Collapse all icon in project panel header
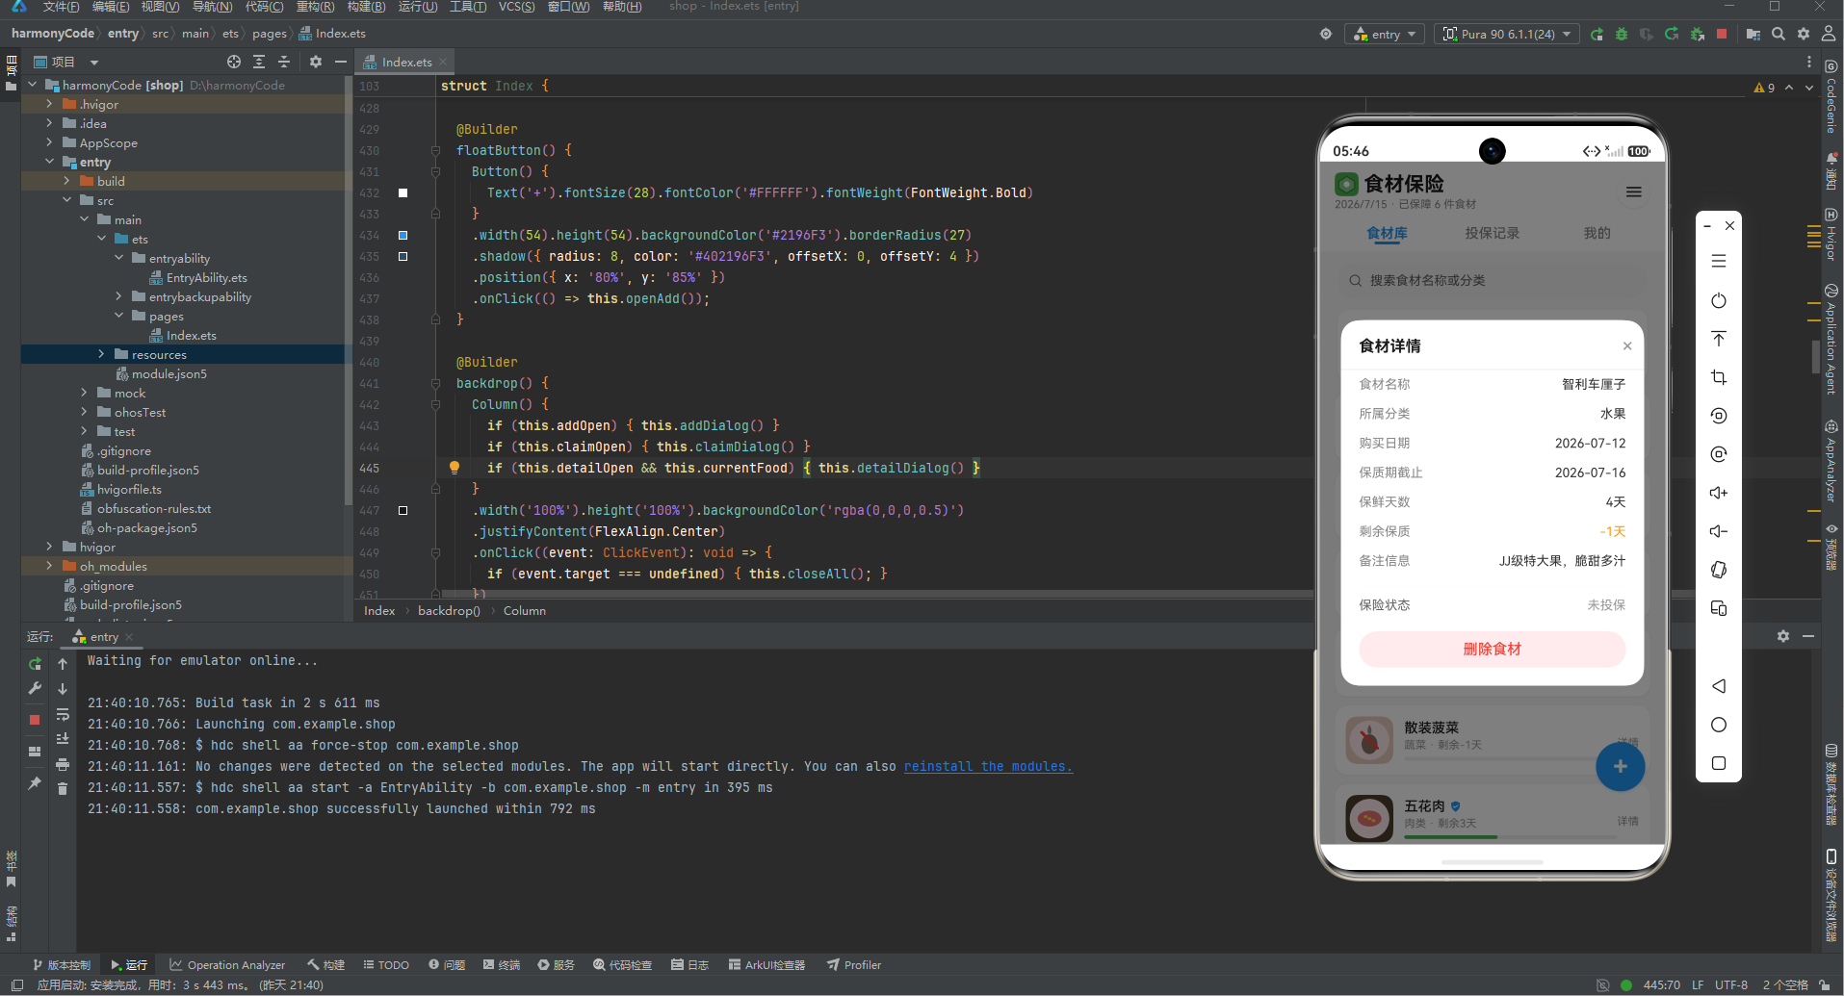The image size is (1844, 996). coord(284,62)
